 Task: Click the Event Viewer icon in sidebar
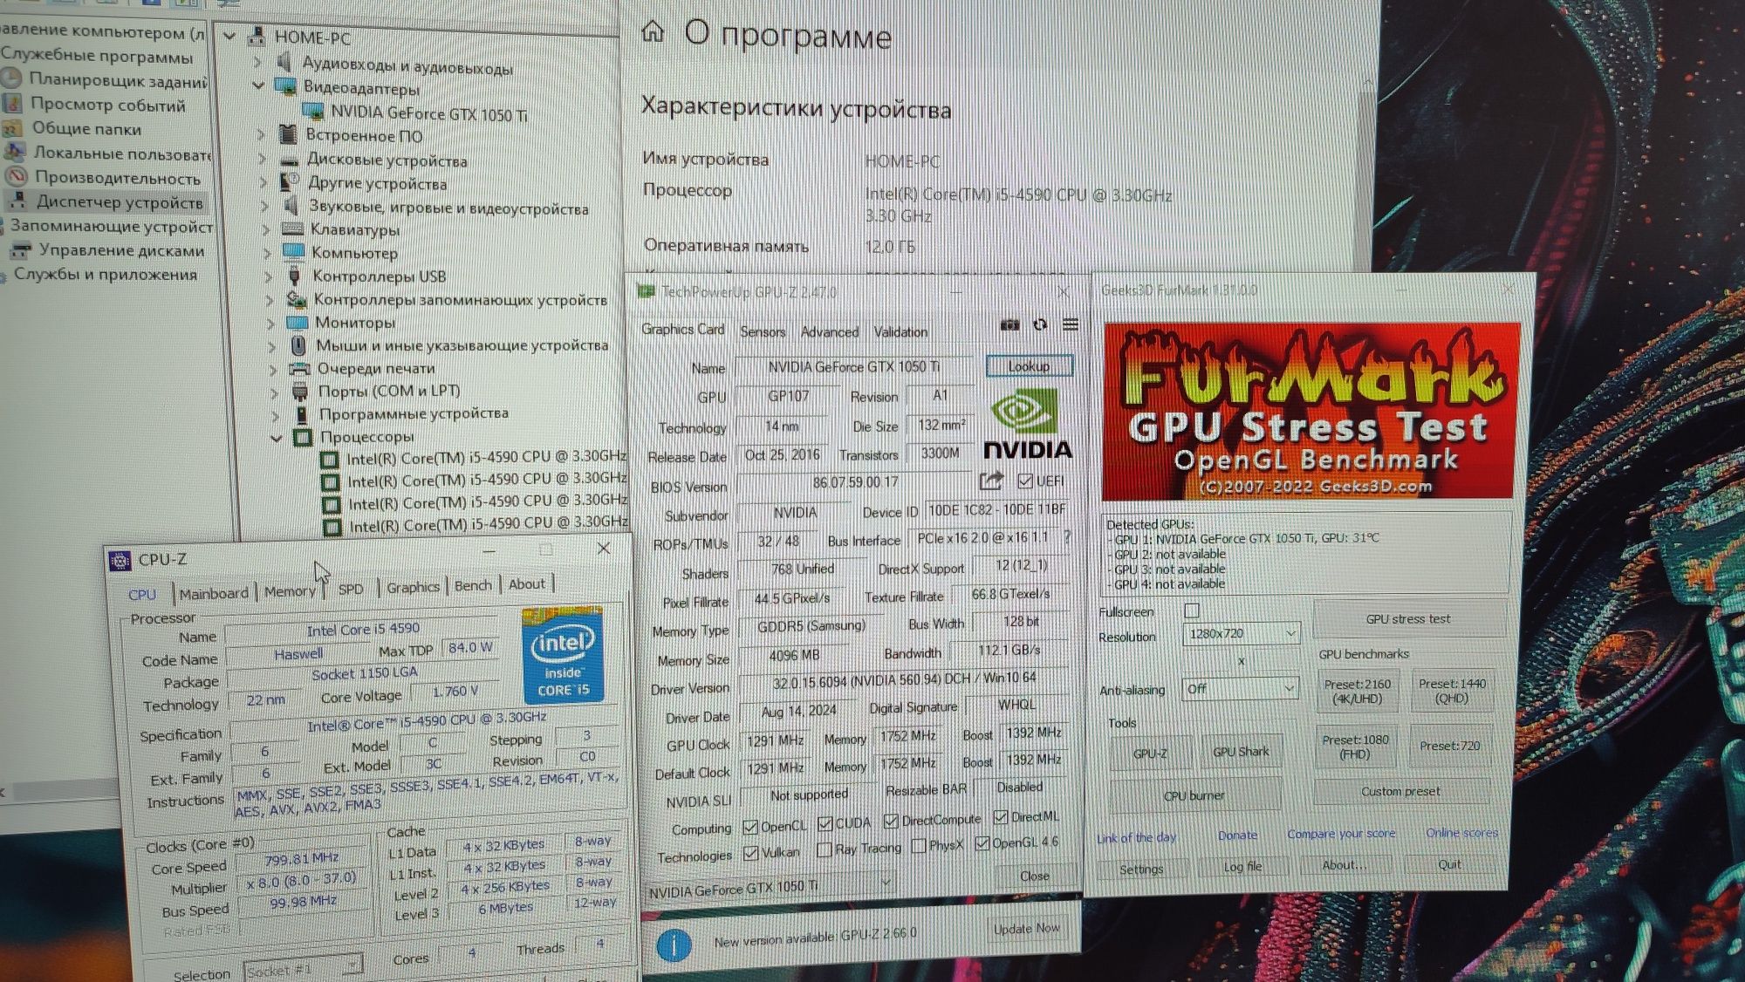tap(12, 104)
